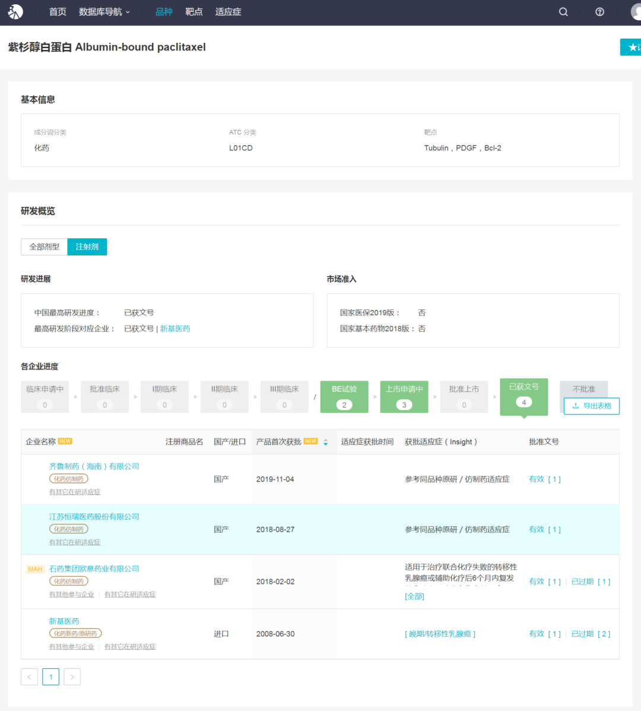Click 有其它在研适应症 under 齐鲁制药
This screenshot has width=641, height=711.
coord(75,492)
